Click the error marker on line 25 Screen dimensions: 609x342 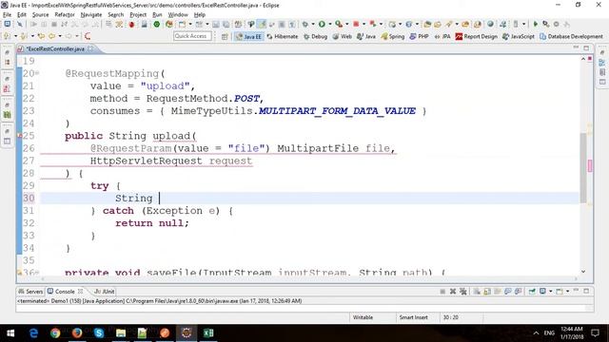pos(20,136)
